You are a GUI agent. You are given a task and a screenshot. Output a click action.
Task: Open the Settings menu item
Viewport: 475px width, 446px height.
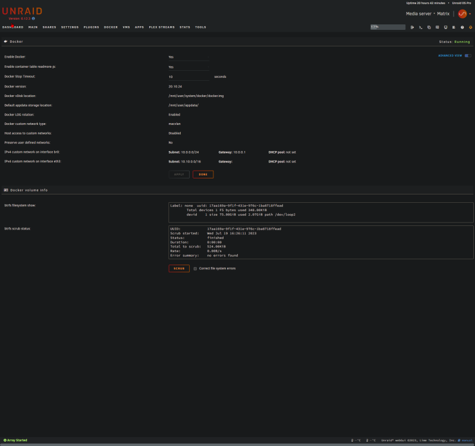click(70, 27)
